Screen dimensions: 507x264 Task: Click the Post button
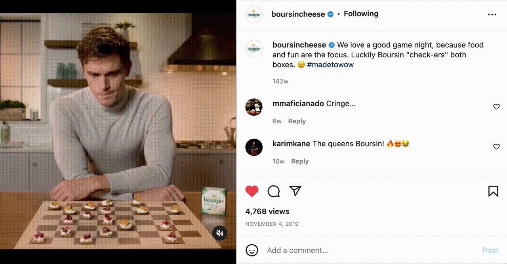tap(490, 250)
